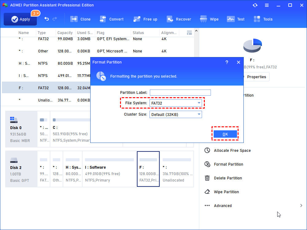
Task: Open the Recover tool
Action: tap(179, 19)
